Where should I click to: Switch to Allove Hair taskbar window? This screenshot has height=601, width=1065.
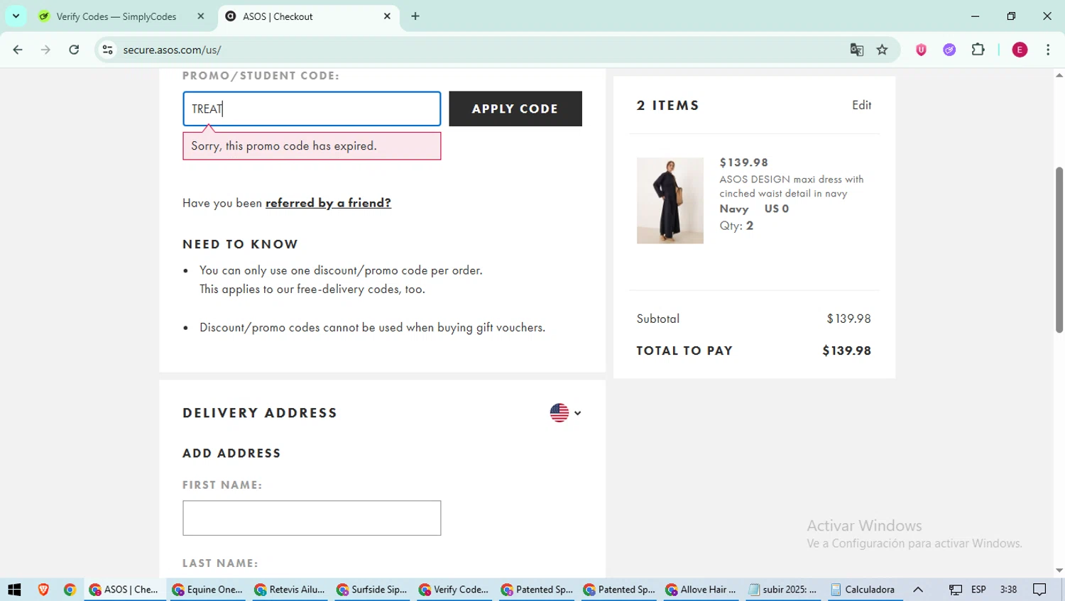701,590
